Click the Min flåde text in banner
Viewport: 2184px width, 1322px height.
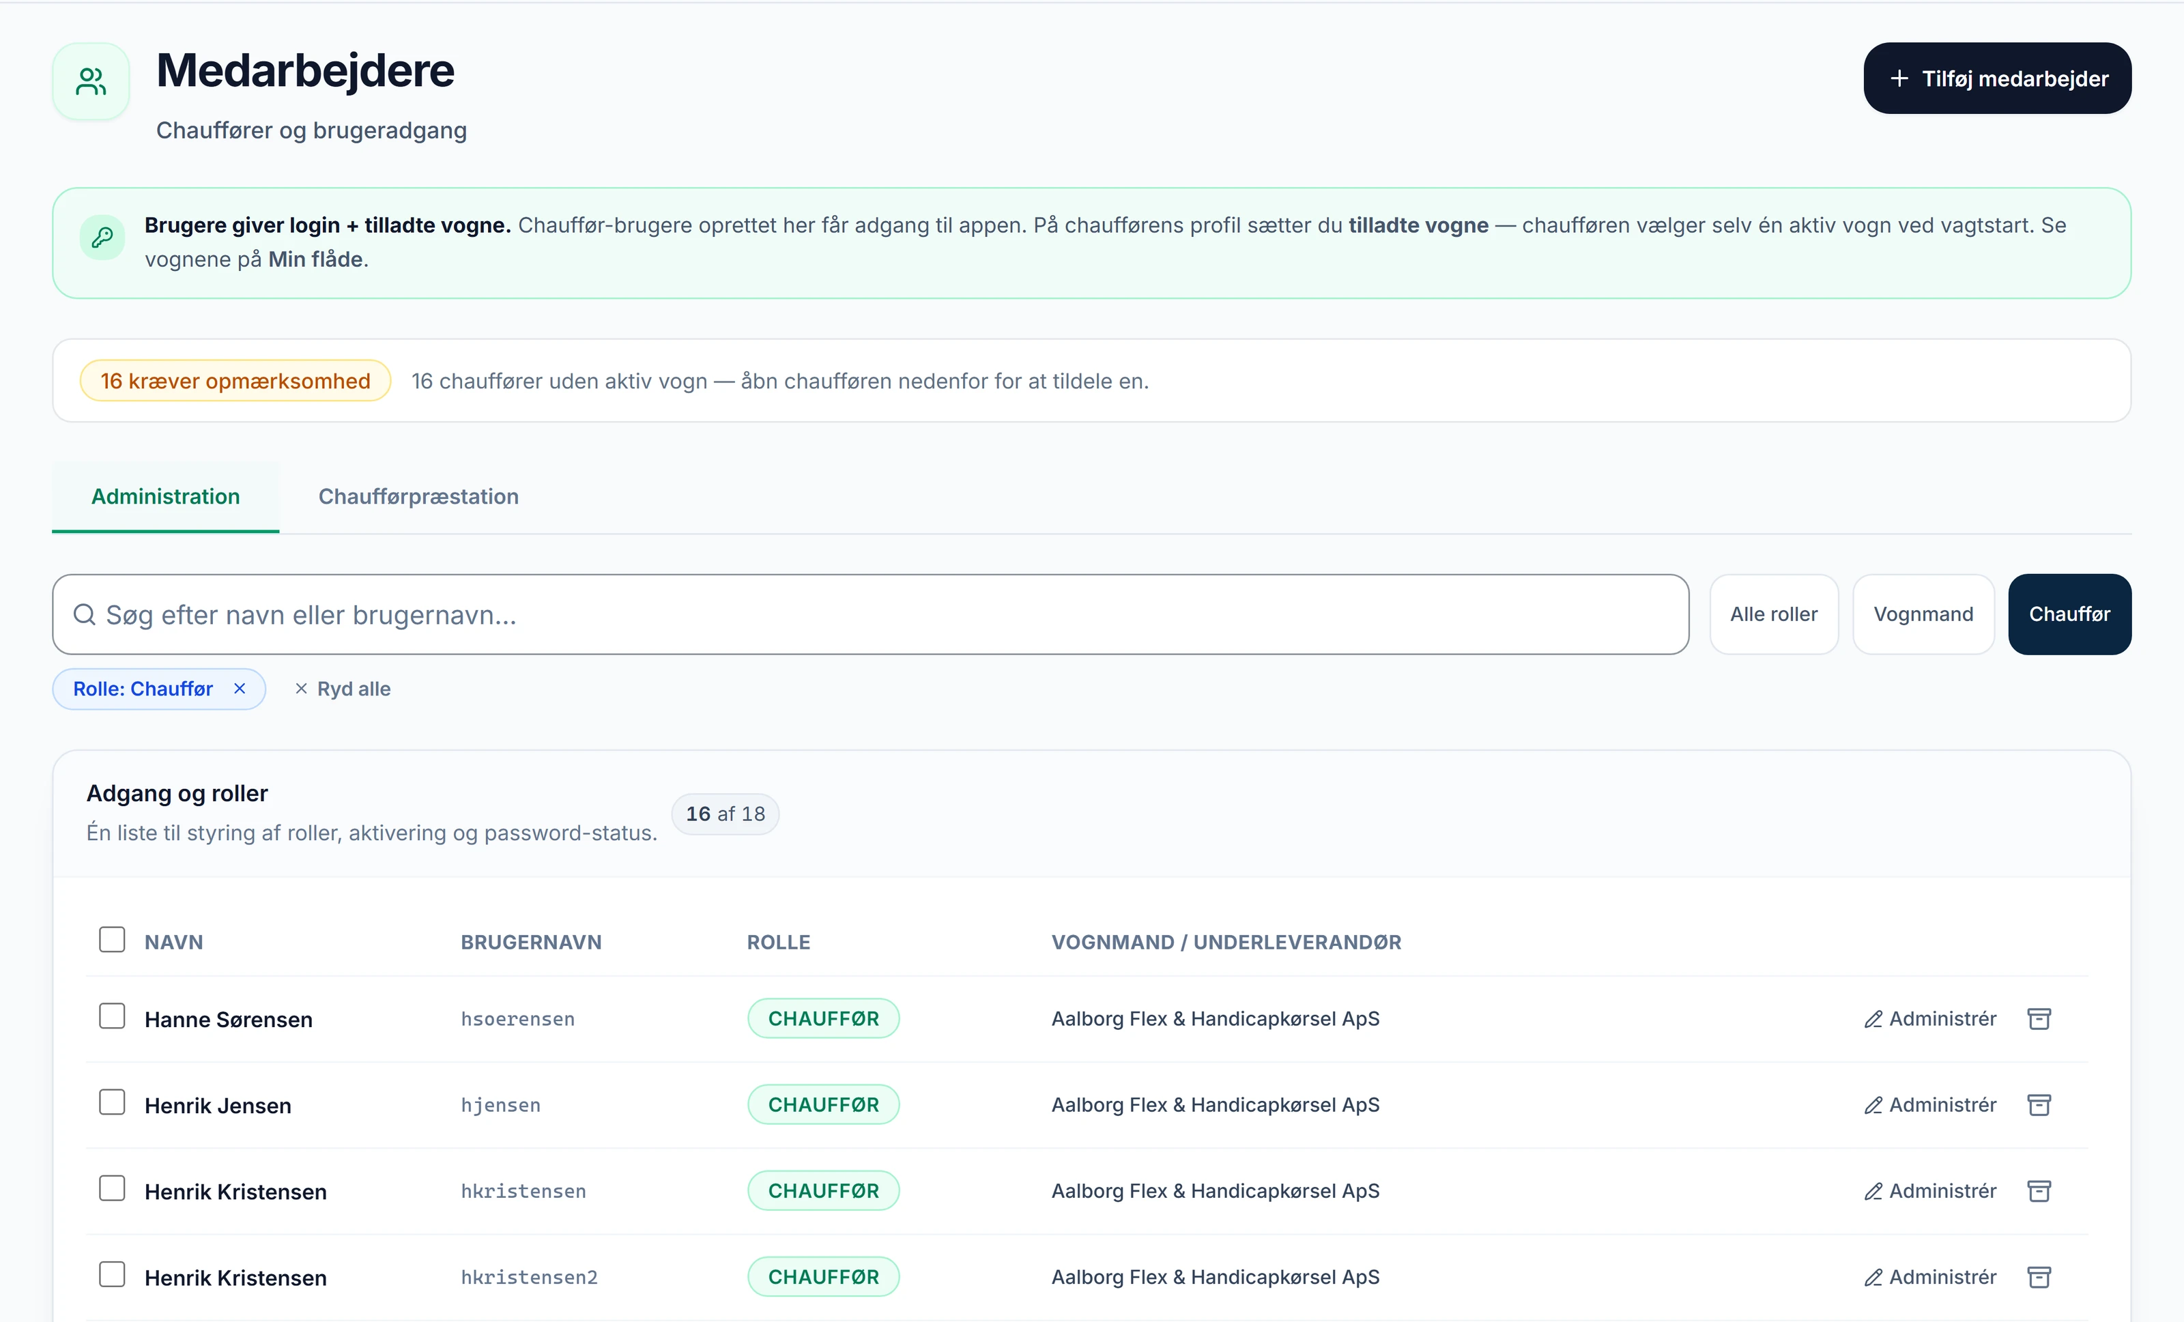315,260
